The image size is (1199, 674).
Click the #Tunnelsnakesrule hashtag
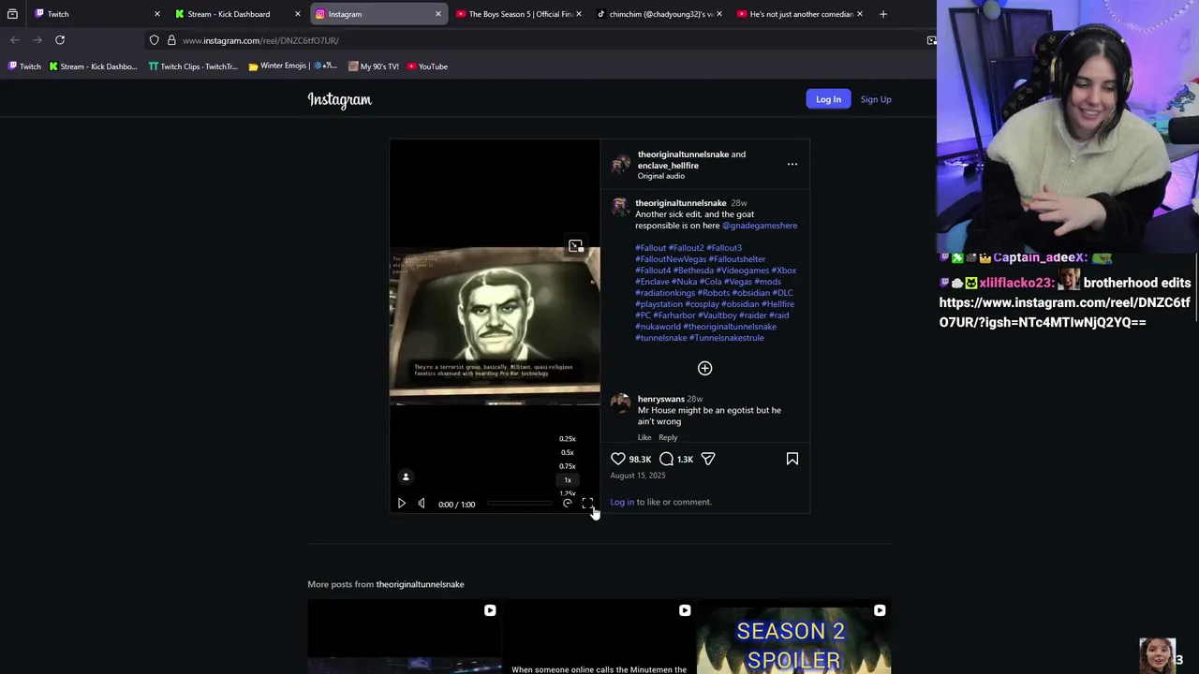pos(726,338)
